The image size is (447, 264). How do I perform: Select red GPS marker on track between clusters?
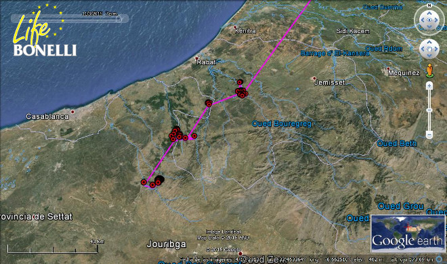coord(209,104)
